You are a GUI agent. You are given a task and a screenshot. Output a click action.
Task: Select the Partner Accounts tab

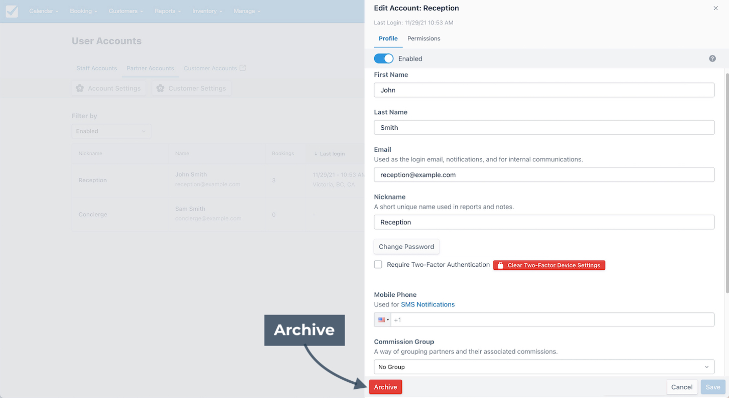tap(150, 68)
